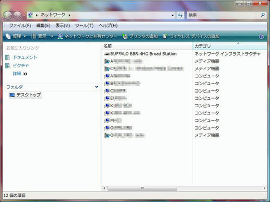Open the ファイル(F) menu
The height and width of the screenshot is (202, 270).
[x=20, y=26]
